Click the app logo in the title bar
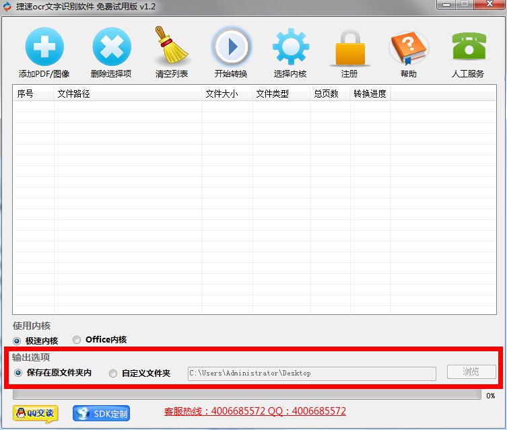 click(x=7, y=7)
